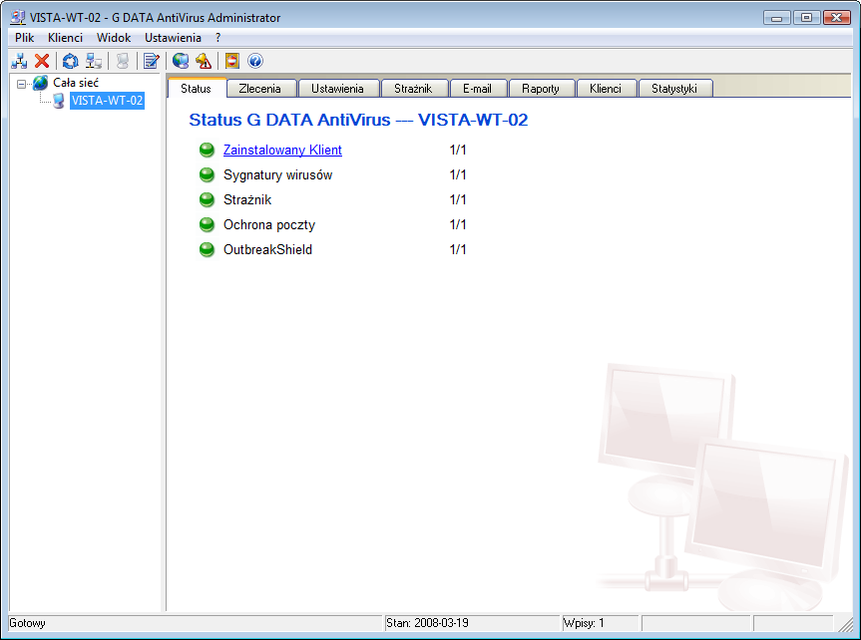This screenshot has height=640, width=861.
Task: Switch to the Status tab
Action: pos(196,89)
